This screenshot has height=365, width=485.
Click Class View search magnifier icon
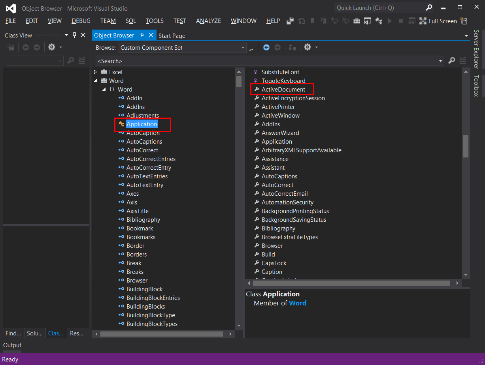[x=71, y=61]
